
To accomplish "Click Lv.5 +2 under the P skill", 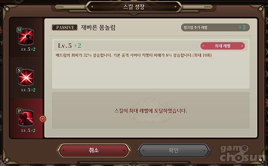I will (28, 131).
